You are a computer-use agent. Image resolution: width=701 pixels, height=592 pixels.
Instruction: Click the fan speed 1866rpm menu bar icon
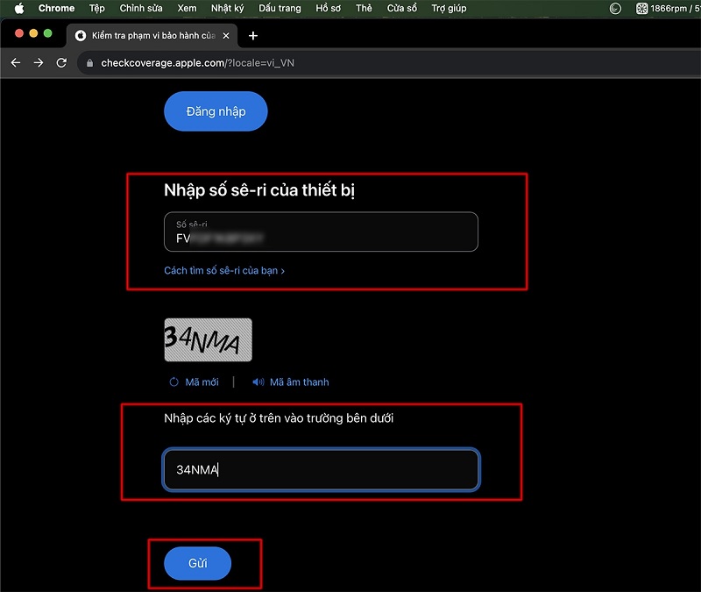point(642,8)
